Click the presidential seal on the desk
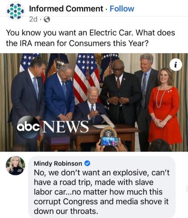This screenshot has height=218, width=188. click(109, 133)
